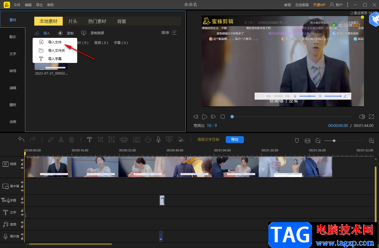Click the screen presenter icon in the toolbar
Screen dimensions: 379x248
coord(169,139)
